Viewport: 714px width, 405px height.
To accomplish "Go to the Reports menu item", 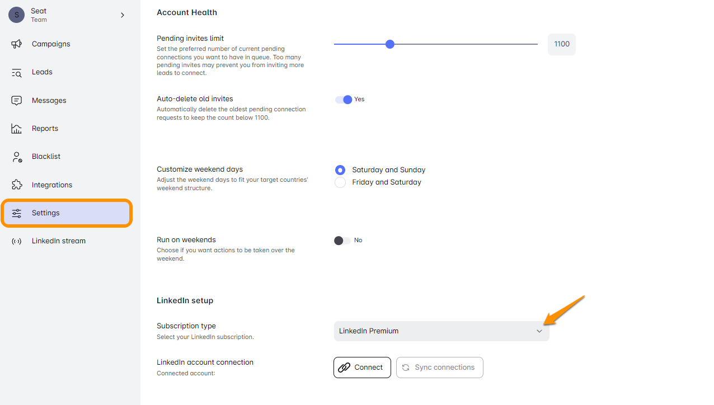I will click(45, 129).
